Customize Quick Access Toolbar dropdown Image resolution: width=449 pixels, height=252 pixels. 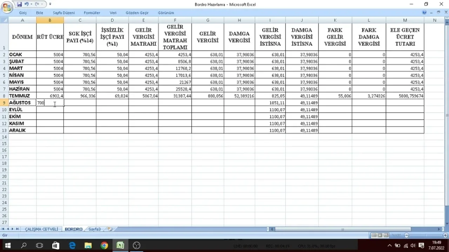tap(50, 4)
